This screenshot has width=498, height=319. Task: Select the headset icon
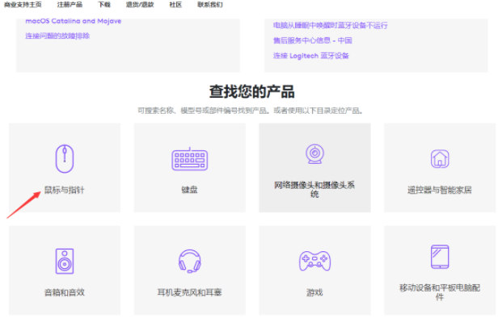pyautogui.click(x=190, y=261)
